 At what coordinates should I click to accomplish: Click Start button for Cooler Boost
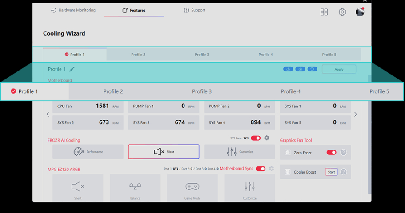point(331,172)
